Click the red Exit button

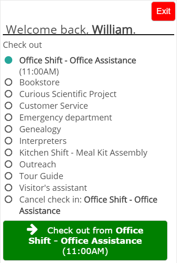point(163,11)
